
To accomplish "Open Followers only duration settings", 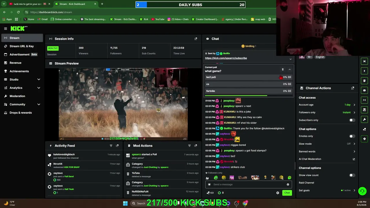I will [327, 112].
